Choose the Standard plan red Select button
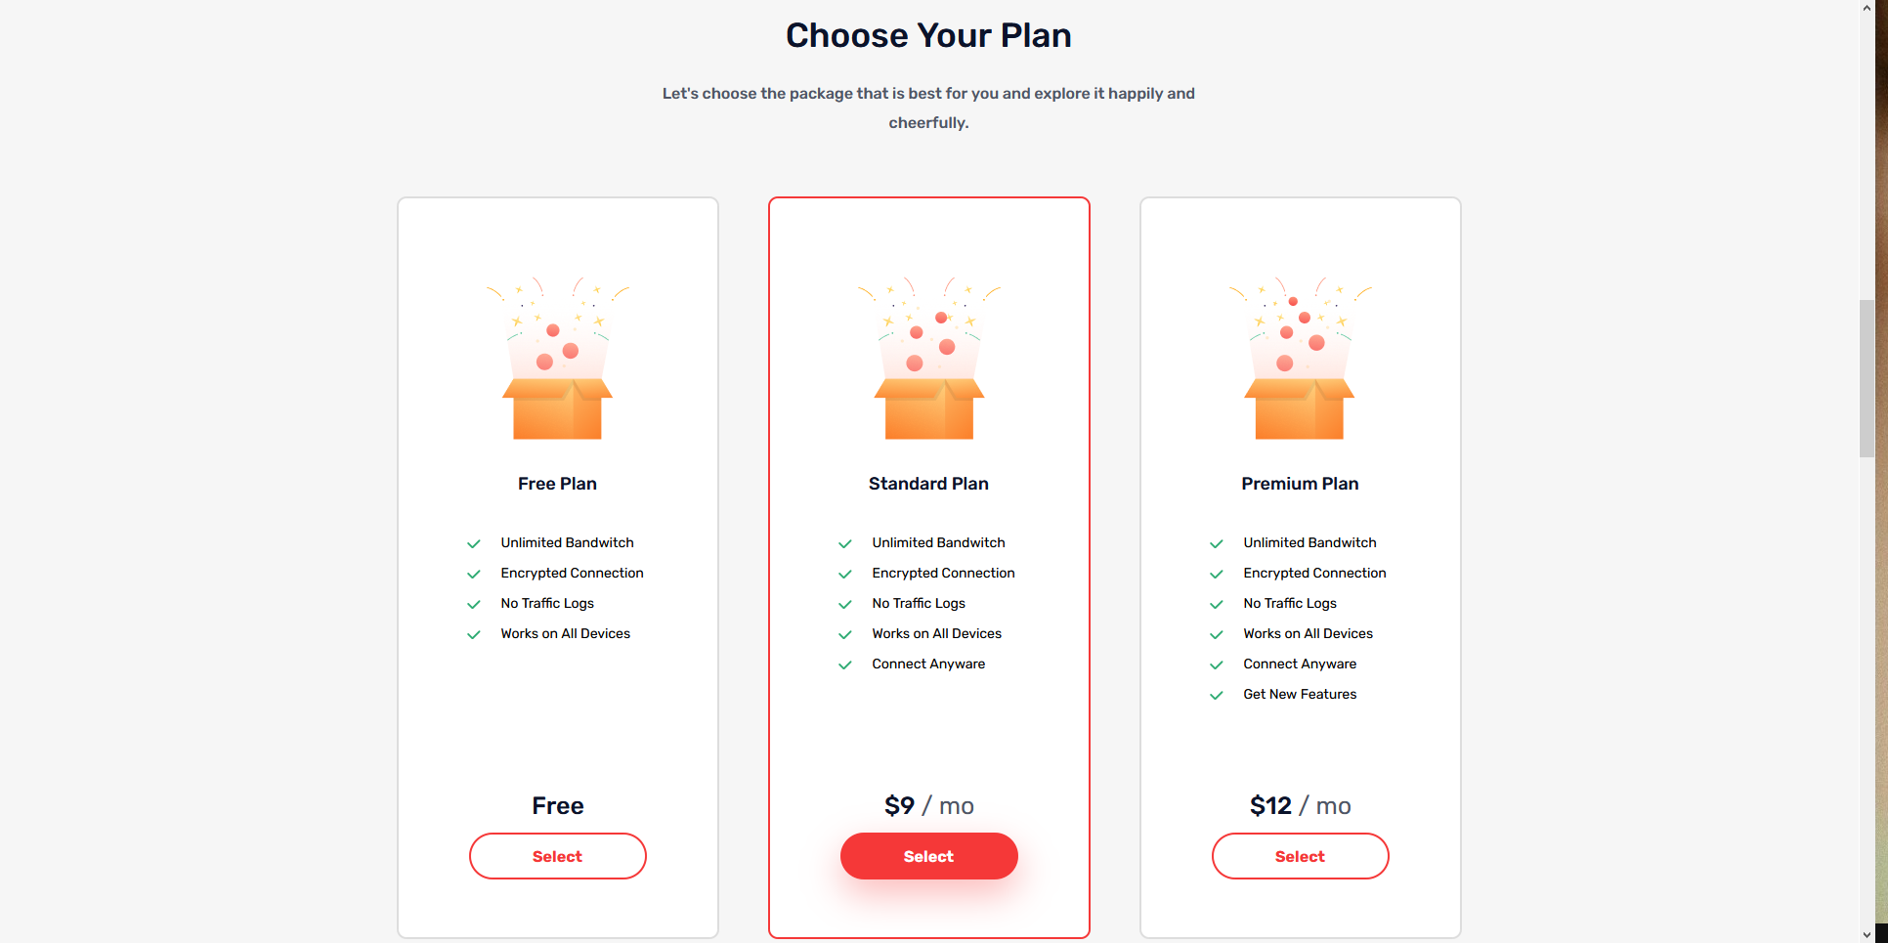The width and height of the screenshot is (1888, 943). (929, 856)
